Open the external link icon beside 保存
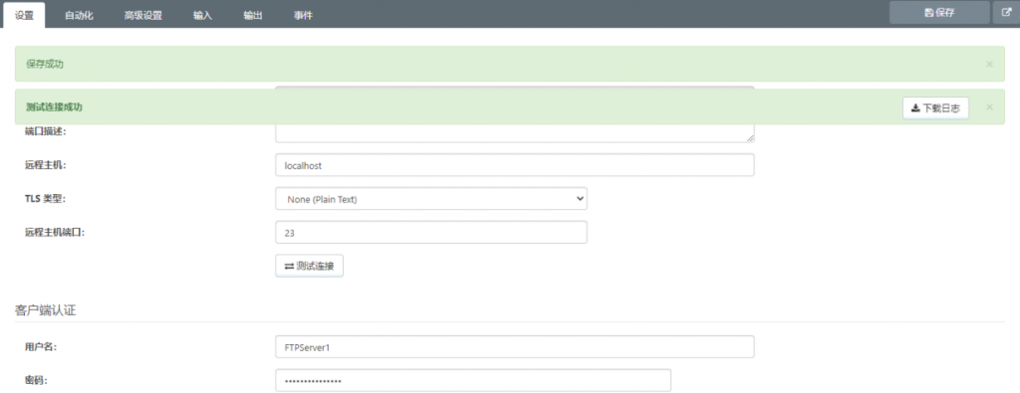Image resolution: width=1020 pixels, height=393 pixels. point(1006,12)
